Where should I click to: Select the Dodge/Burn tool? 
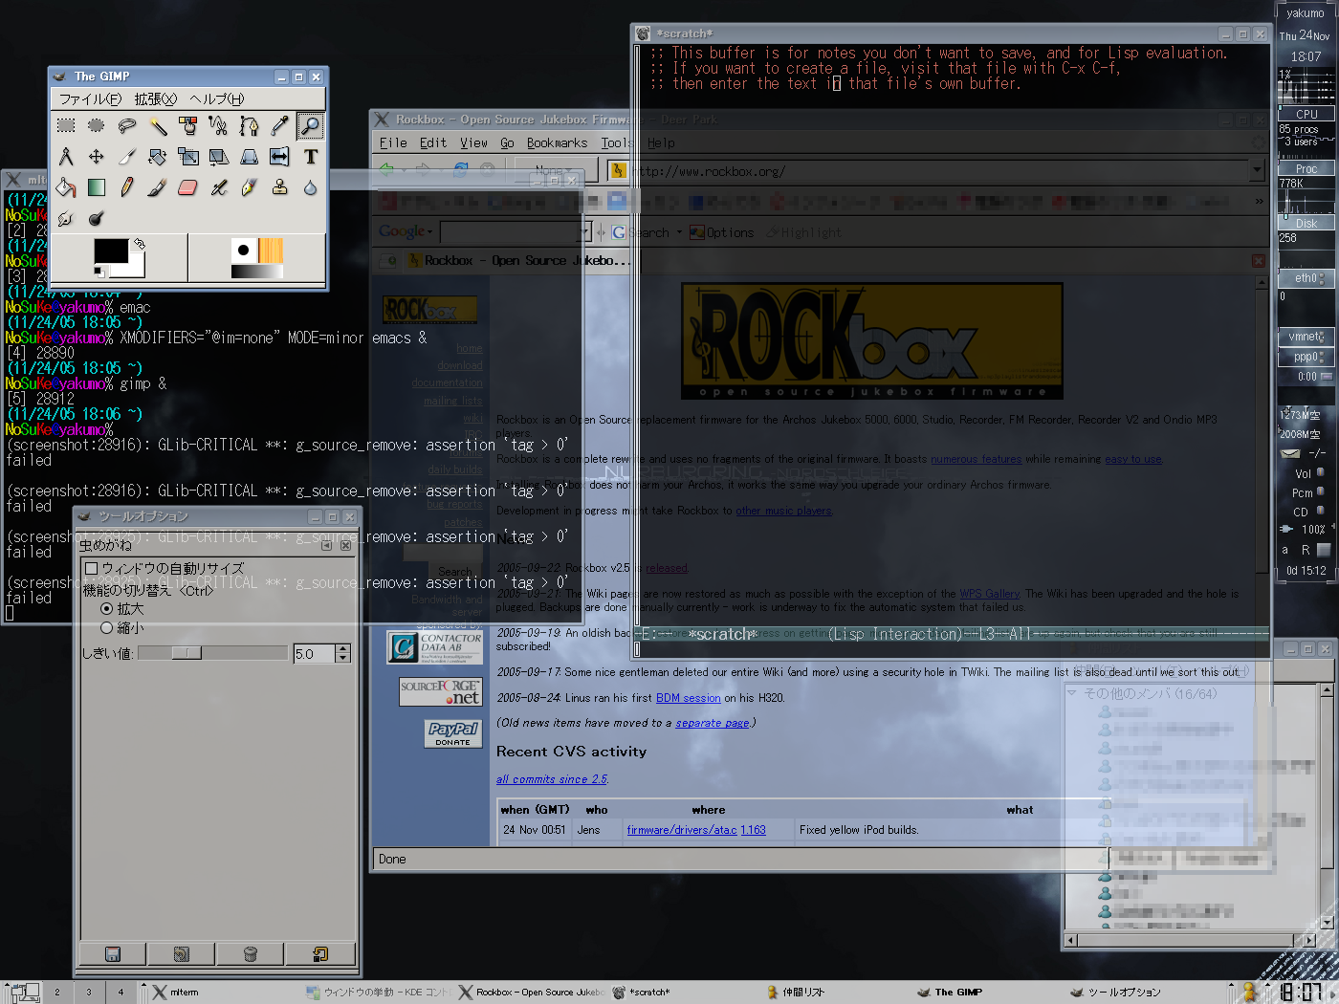pyautogui.click(x=97, y=218)
